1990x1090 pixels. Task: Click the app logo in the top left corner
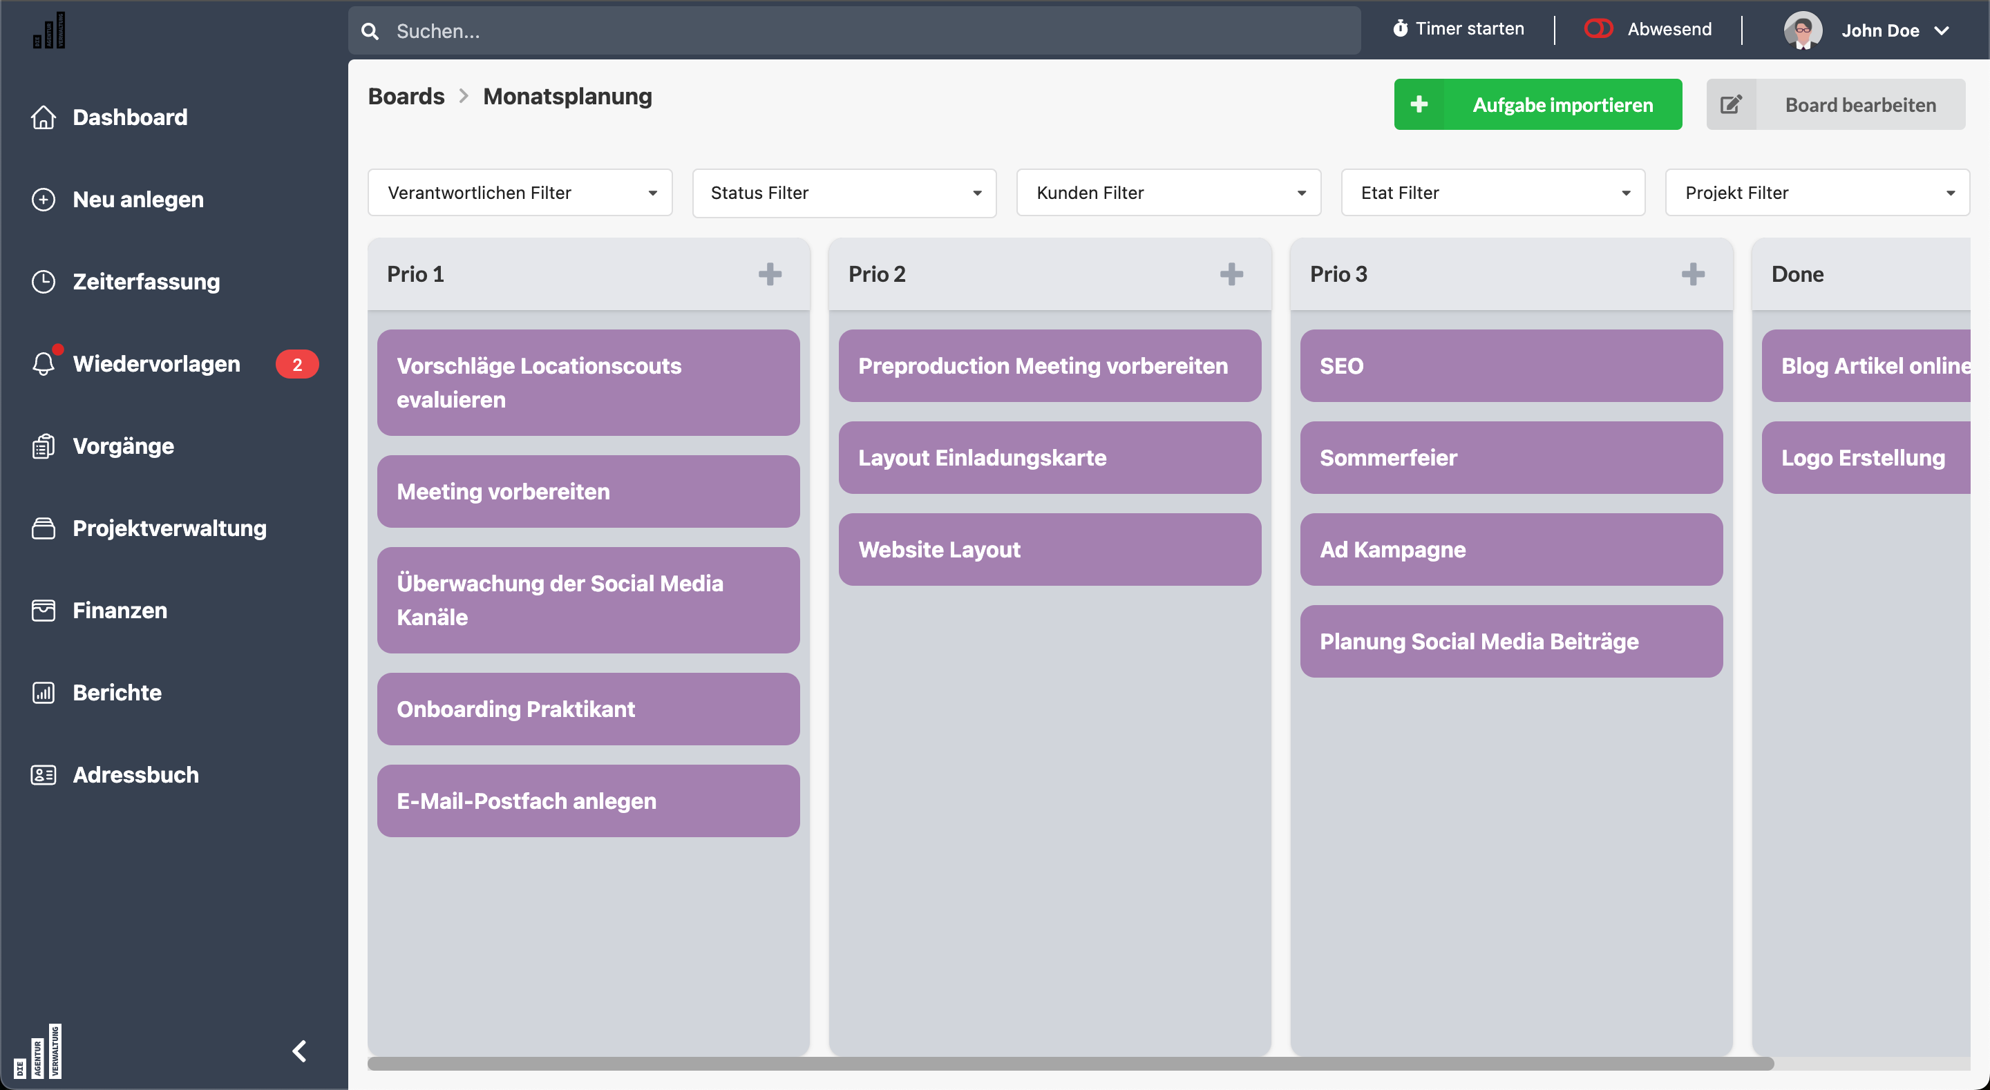pos(50,31)
